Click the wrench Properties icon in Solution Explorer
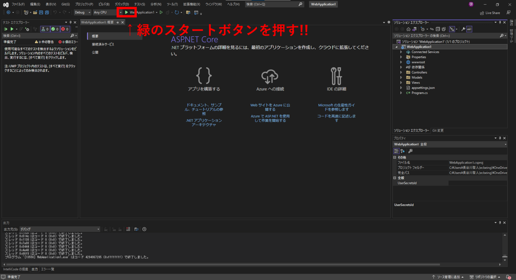This screenshot has height=280, width=516. tap(463, 29)
